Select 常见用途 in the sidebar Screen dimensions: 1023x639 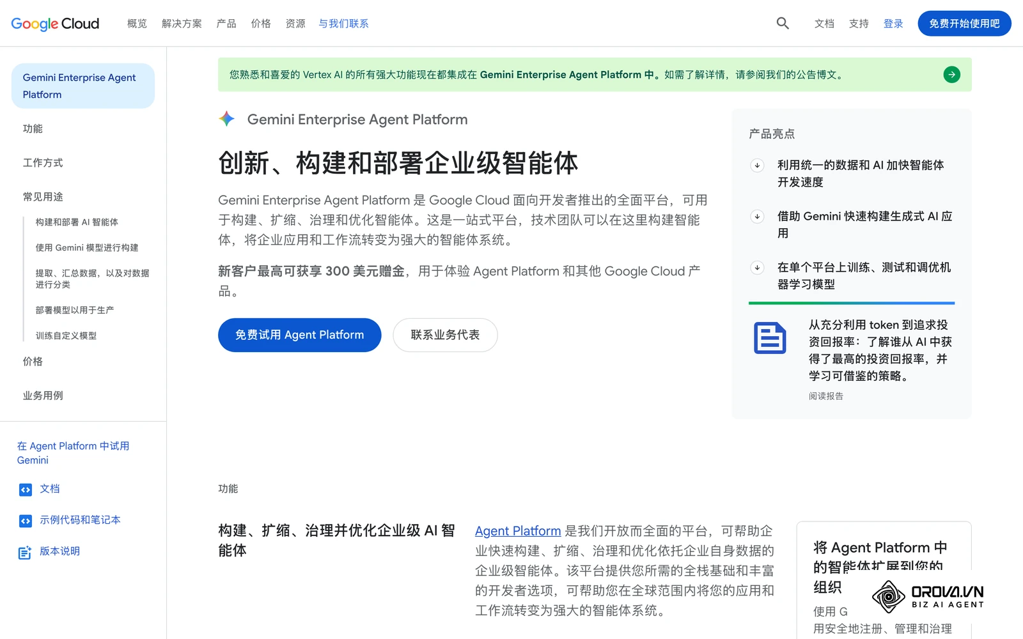[43, 197]
